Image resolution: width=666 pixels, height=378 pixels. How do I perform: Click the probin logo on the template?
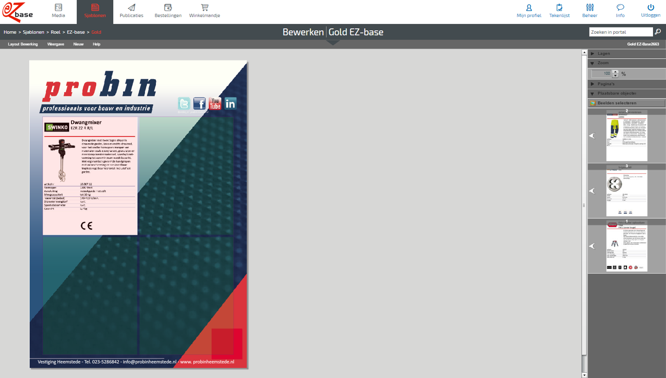tap(100, 86)
